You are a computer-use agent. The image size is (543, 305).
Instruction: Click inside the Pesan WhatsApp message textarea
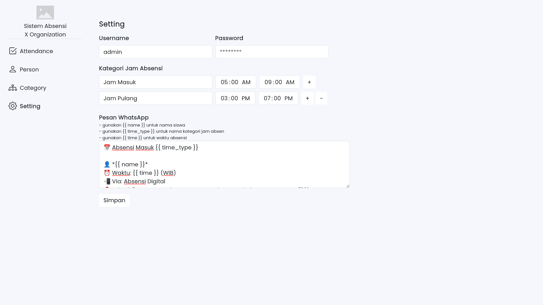tap(224, 164)
